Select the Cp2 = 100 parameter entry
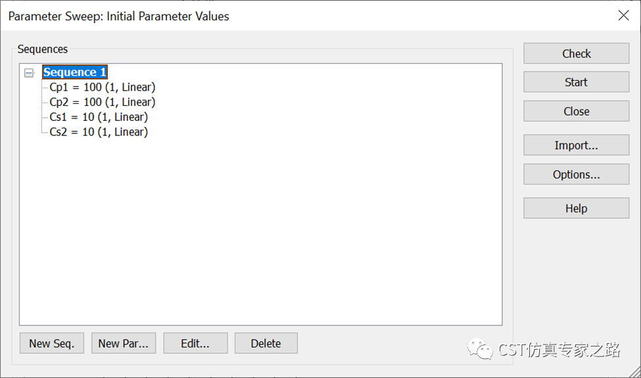 tap(102, 102)
